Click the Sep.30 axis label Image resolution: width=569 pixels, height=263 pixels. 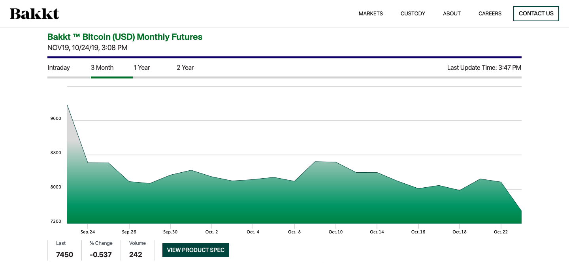click(170, 232)
